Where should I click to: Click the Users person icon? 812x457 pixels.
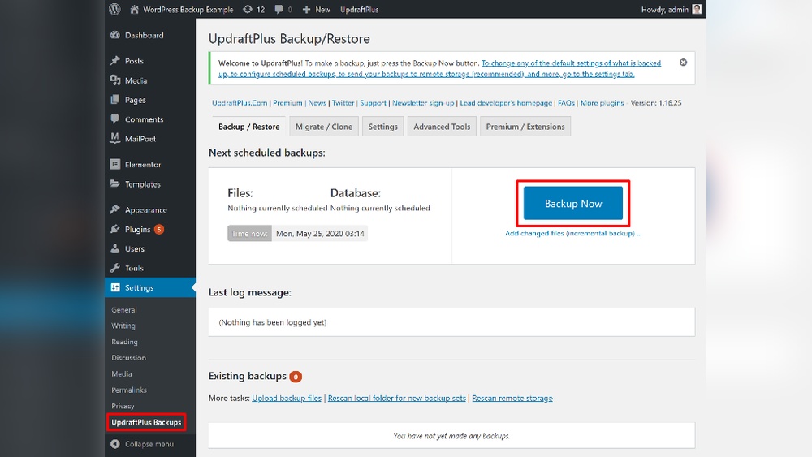click(x=115, y=248)
